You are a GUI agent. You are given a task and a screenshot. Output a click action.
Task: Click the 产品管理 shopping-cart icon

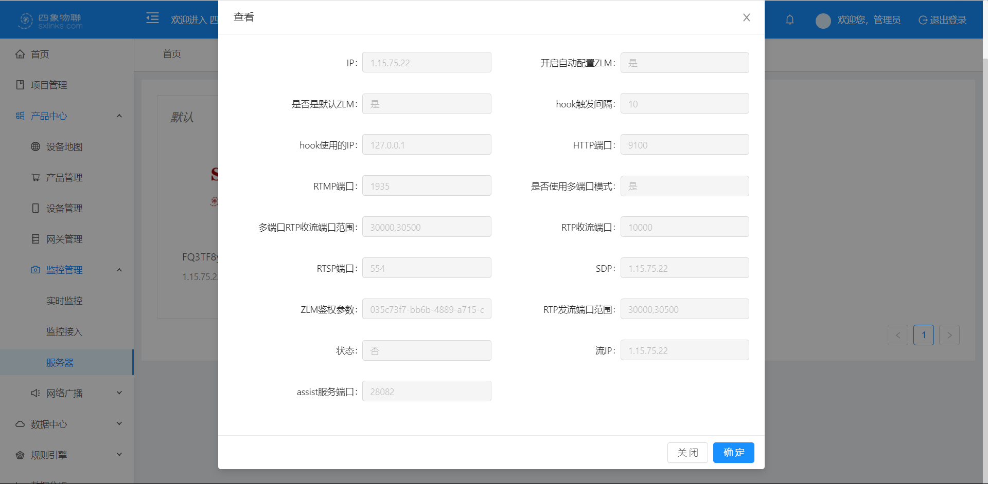[x=35, y=177]
